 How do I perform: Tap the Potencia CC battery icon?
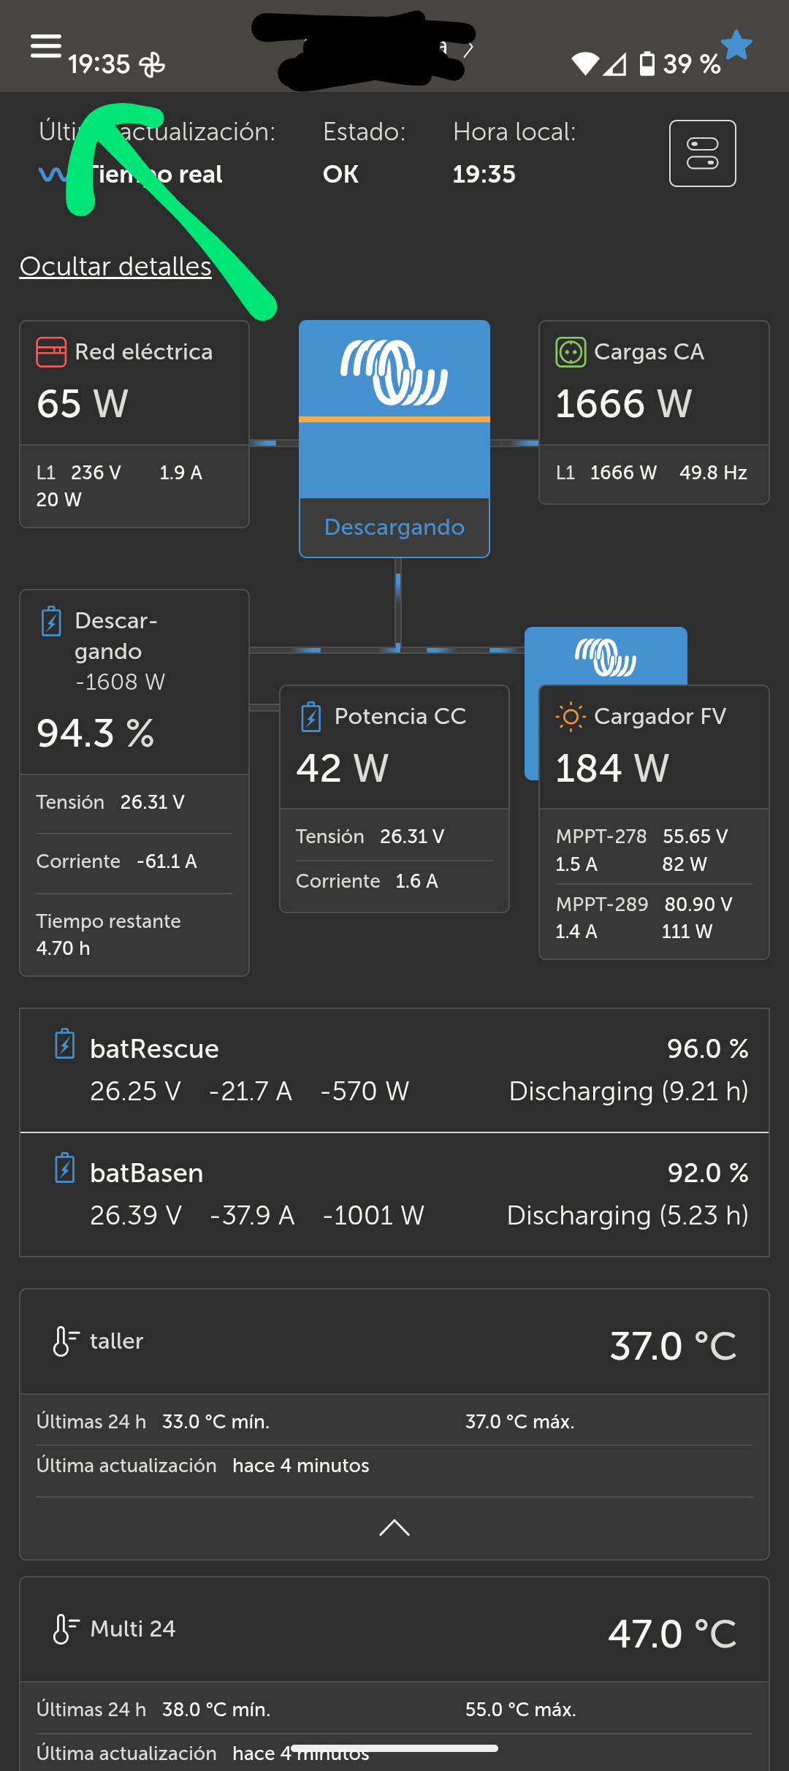tap(311, 717)
